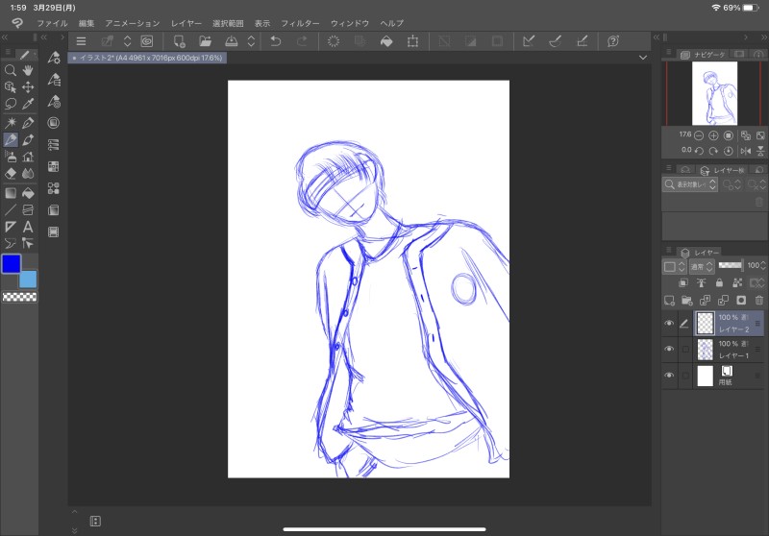The height and width of the screenshot is (536, 769).
Task: Select the Zoom magnifier tool
Action: click(x=10, y=70)
